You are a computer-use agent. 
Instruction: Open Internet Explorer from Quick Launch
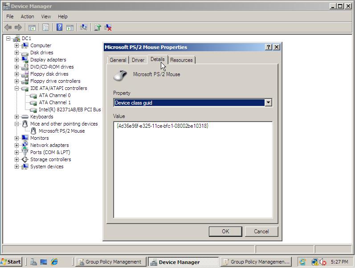54,262
